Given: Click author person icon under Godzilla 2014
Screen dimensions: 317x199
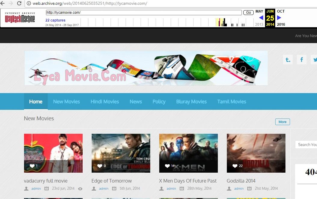Looking at the screenshot, I should click(x=229, y=189).
